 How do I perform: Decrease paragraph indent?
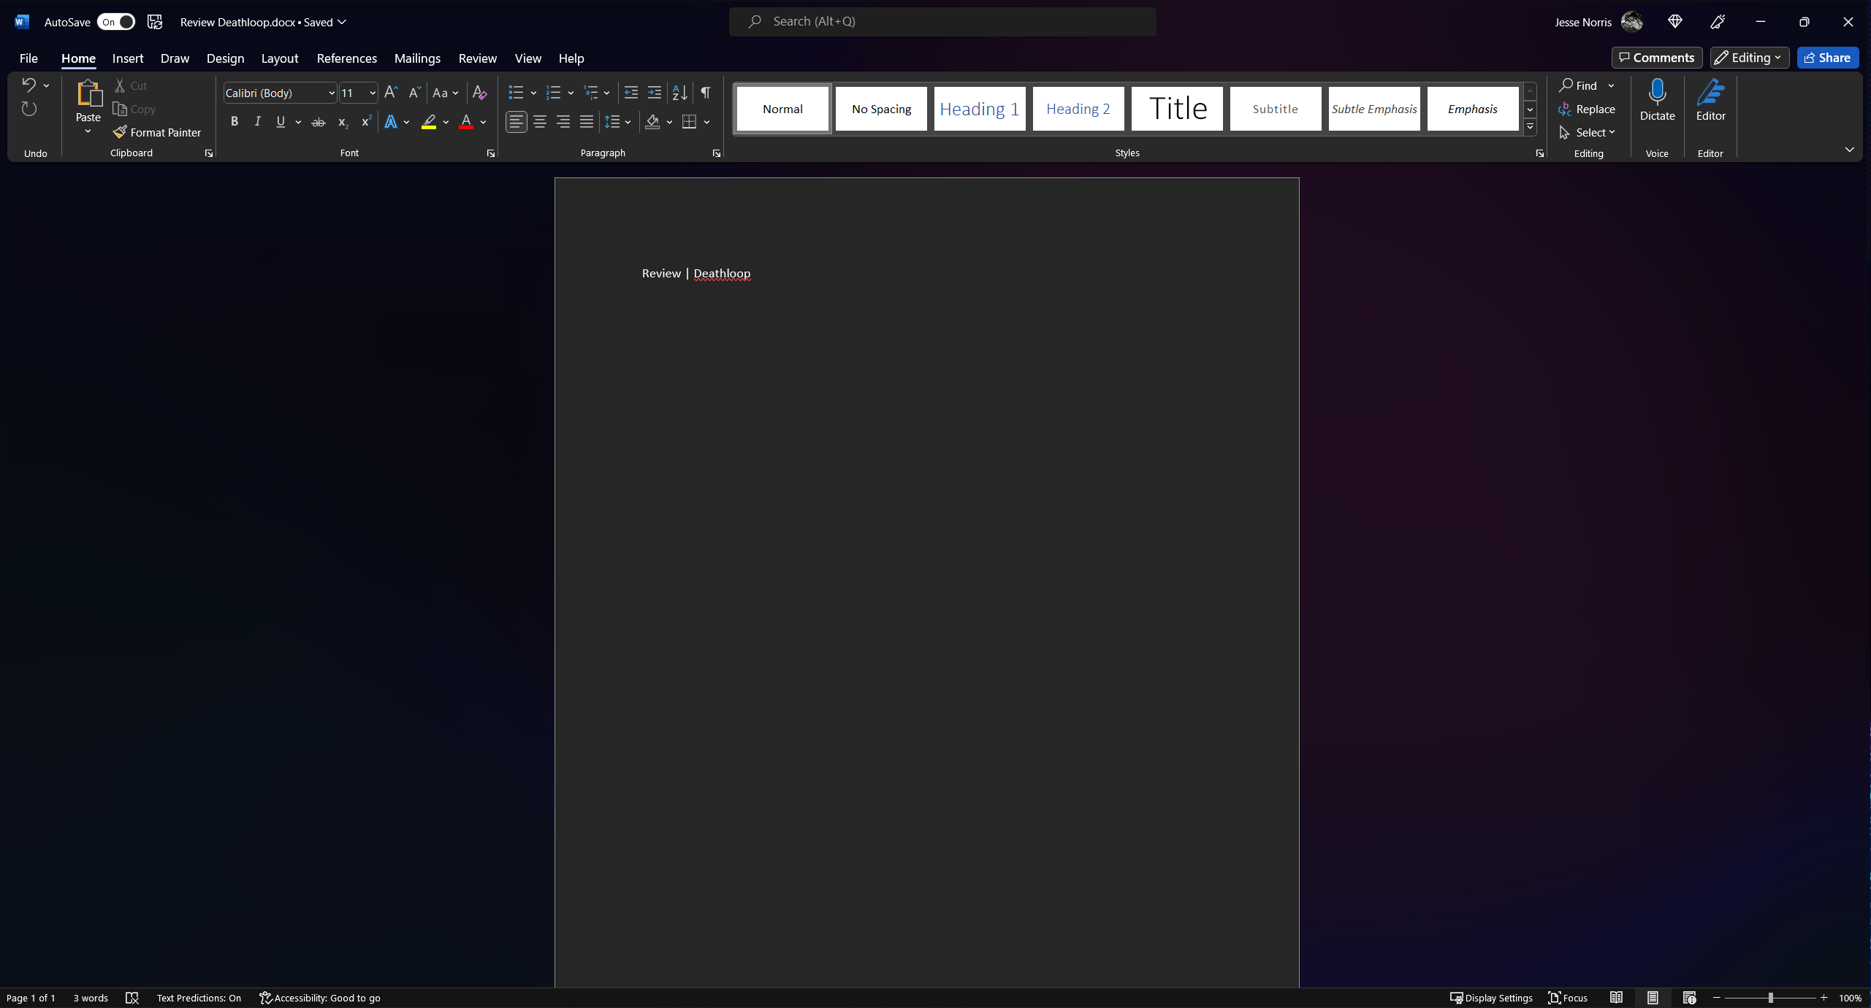pyautogui.click(x=631, y=93)
